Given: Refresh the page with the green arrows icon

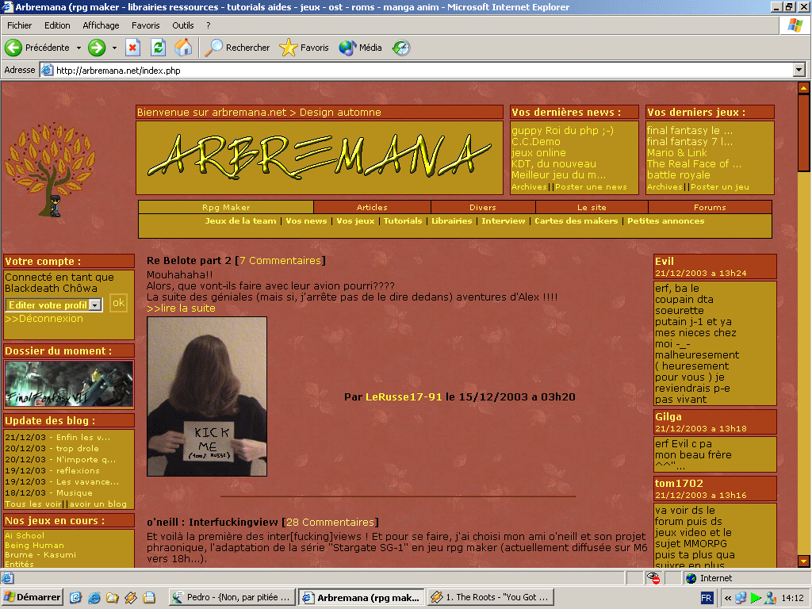Looking at the screenshot, I should 158,48.
